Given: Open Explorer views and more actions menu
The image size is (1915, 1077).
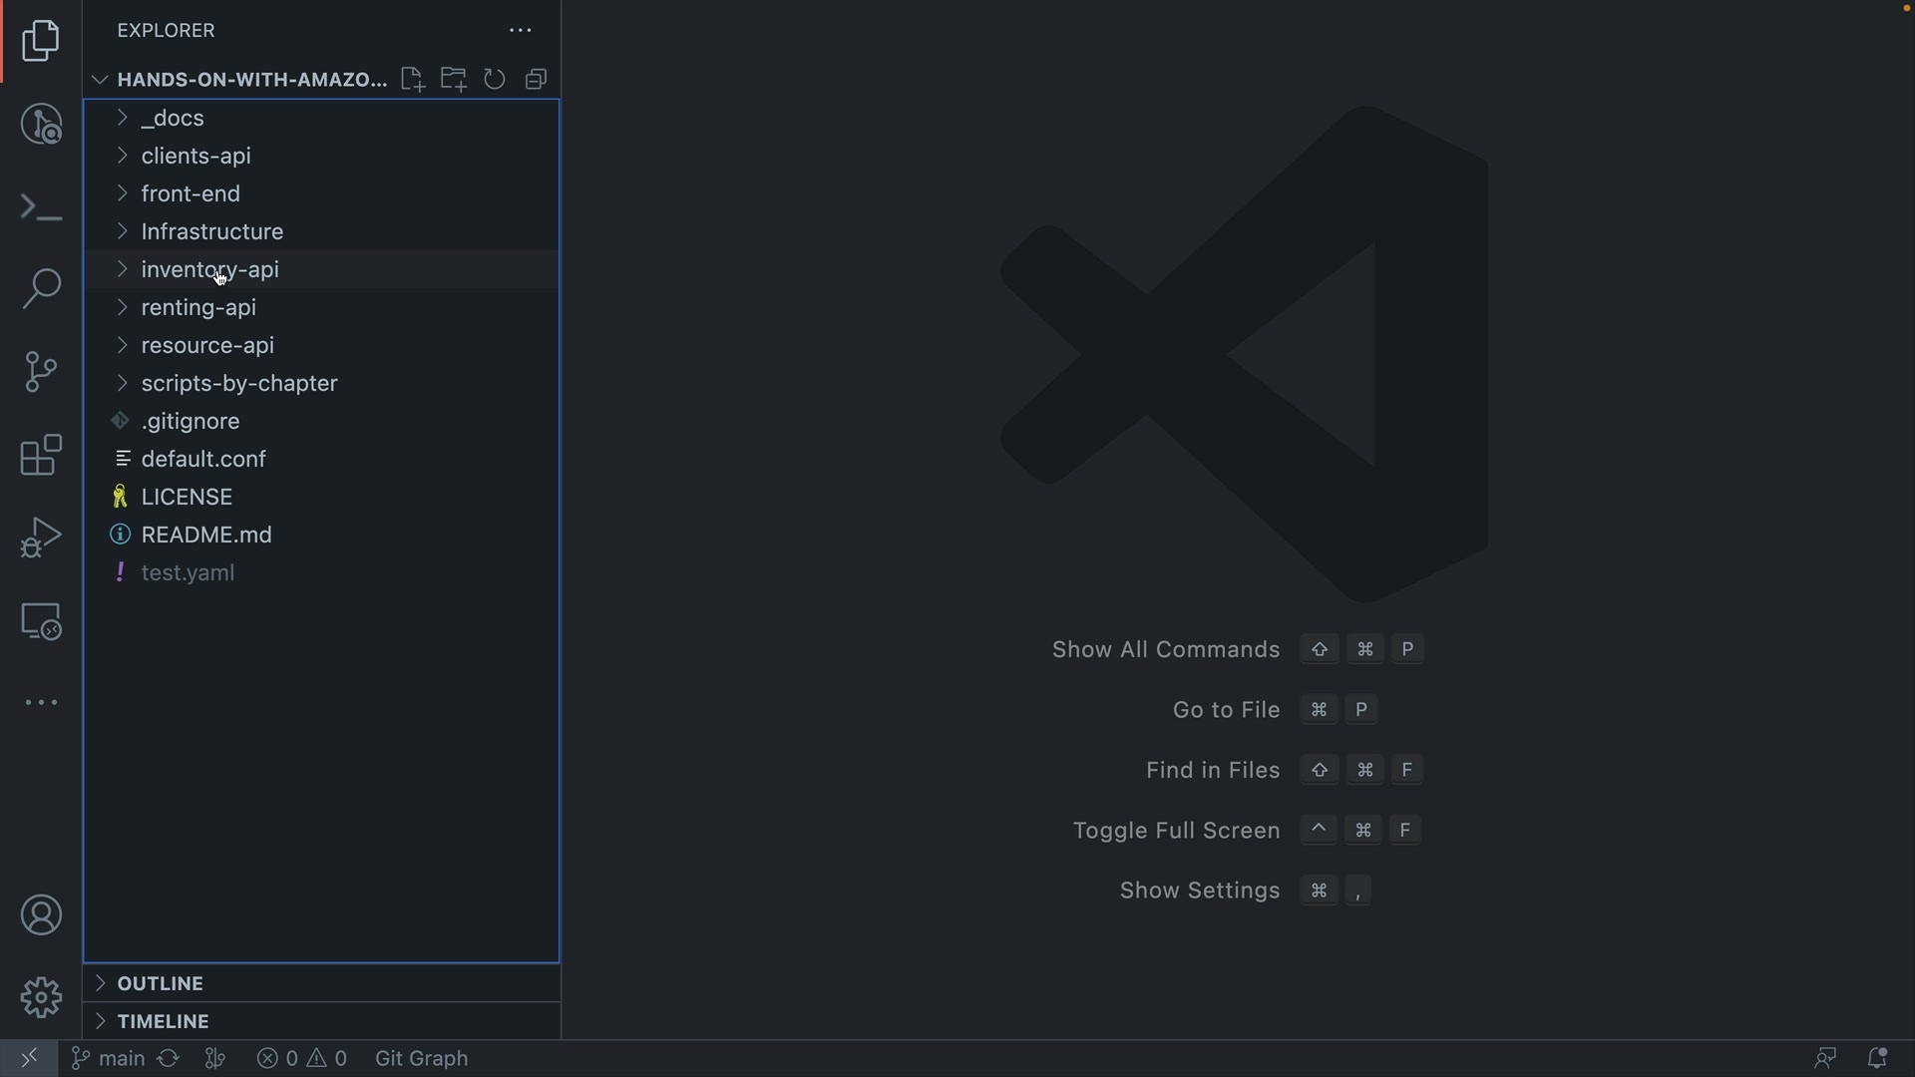Looking at the screenshot, I should click(x=521, y=31).
